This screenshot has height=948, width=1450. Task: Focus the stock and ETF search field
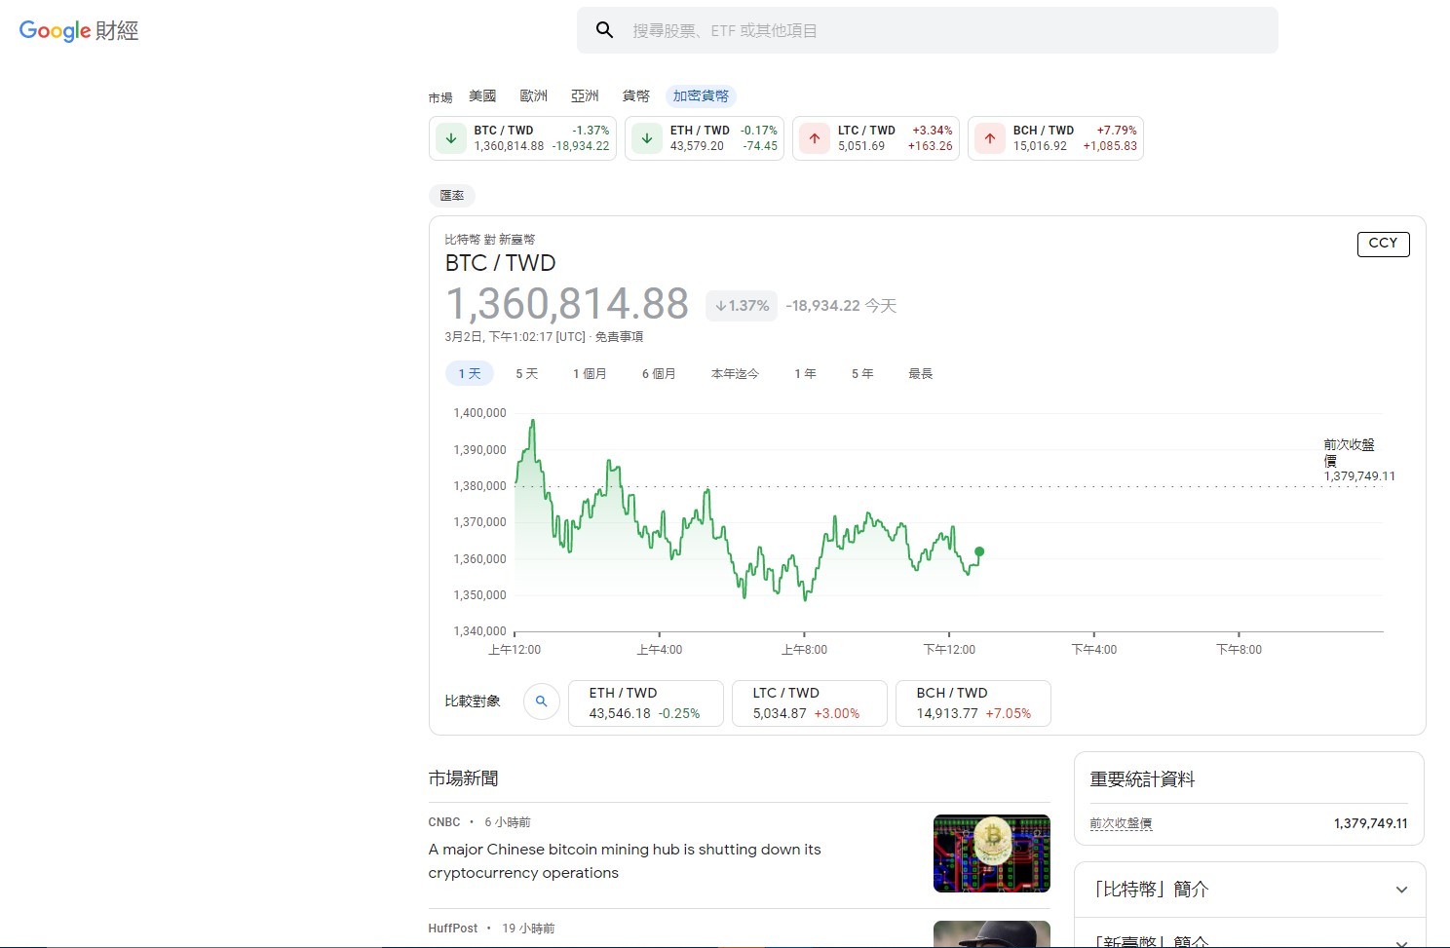coord(927,30)
